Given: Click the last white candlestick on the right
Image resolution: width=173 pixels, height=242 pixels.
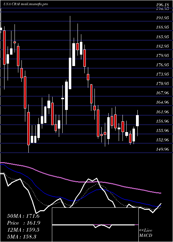Looking at the screenshot, I should [137, 121].
